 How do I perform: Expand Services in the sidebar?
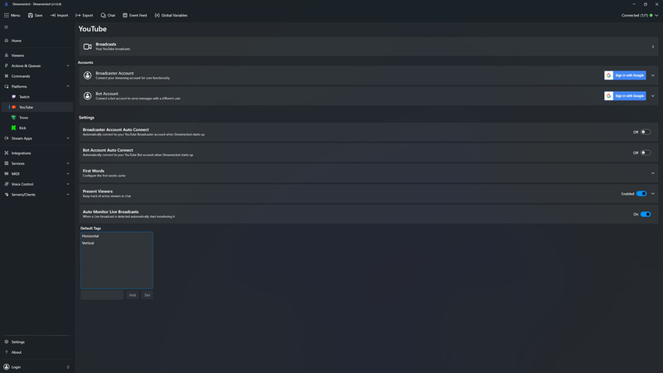point(68,163)
